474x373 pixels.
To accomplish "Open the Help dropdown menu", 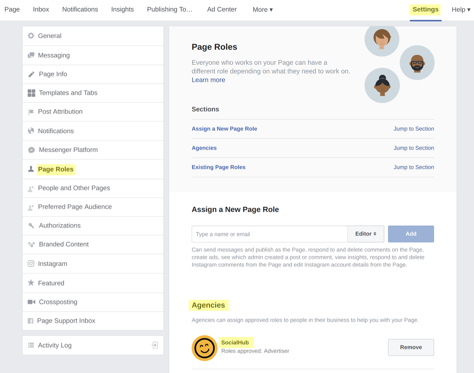I will point(460,9).
